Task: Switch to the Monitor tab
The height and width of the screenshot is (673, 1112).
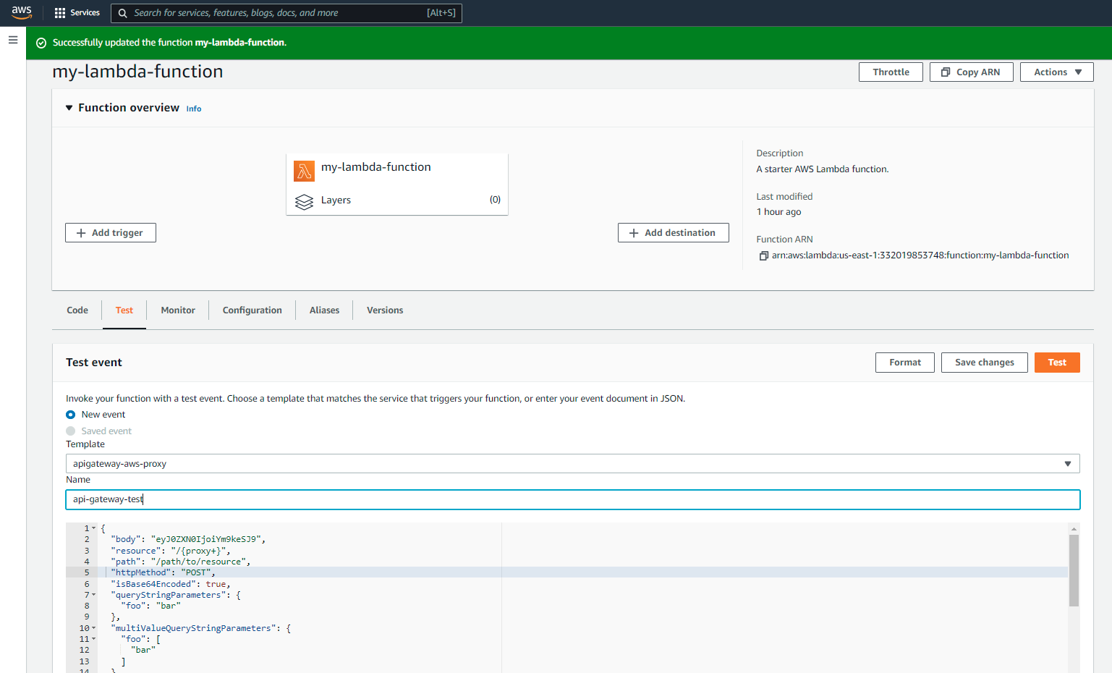Action: point(178,310)
